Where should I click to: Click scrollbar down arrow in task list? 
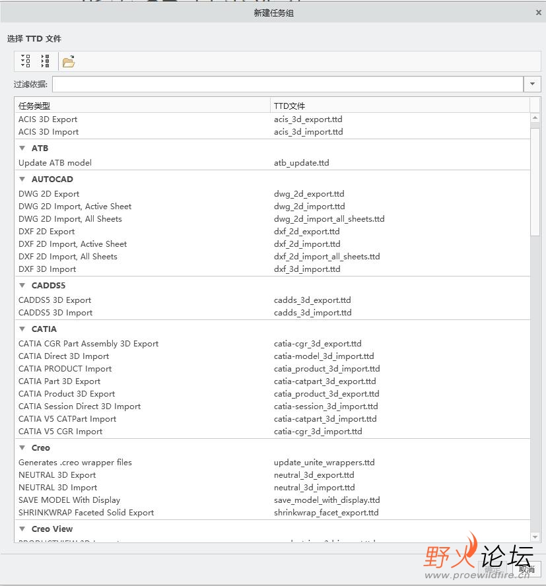(x=535, y=537)
